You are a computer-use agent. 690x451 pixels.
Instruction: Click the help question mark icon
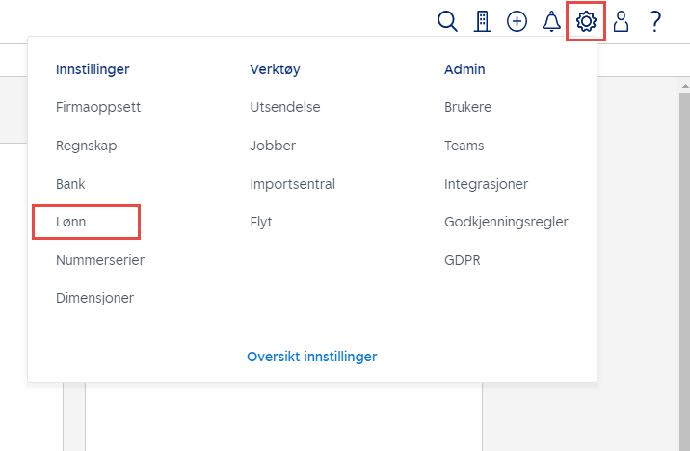click(655, 21)
